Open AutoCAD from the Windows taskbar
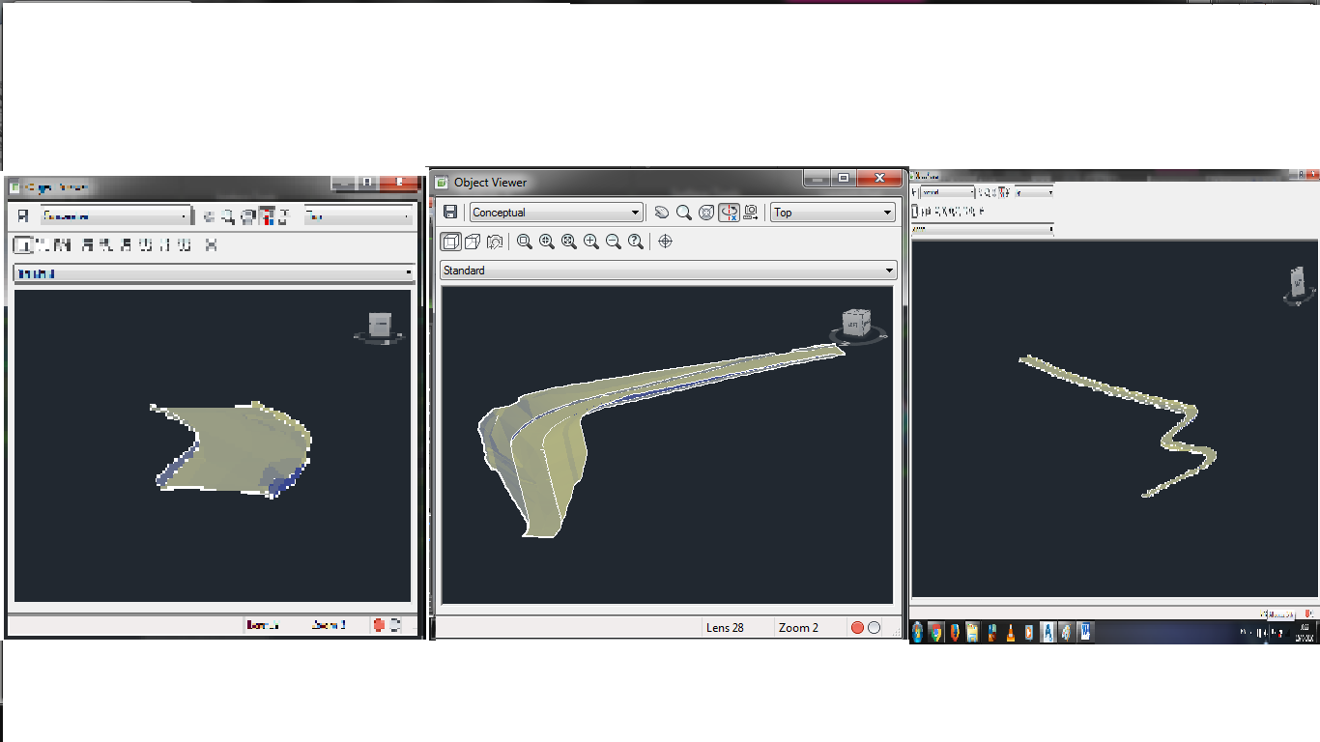Screen dimensions: 1320x742 [x=1048, y=634]
